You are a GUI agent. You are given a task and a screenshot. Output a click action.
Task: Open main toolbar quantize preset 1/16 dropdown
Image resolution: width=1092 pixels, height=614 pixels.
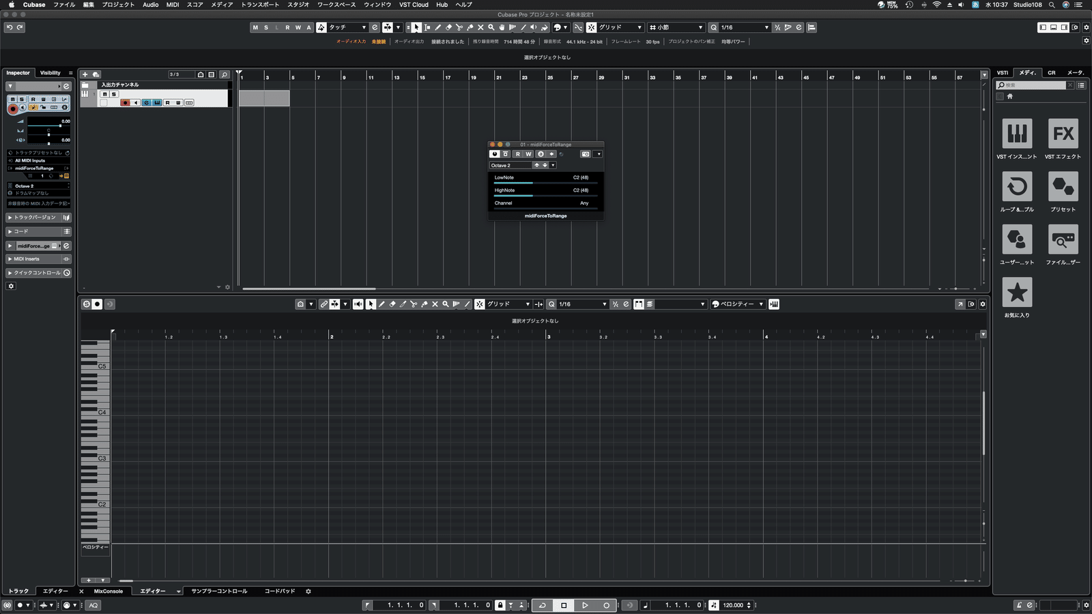pos(745,27)
